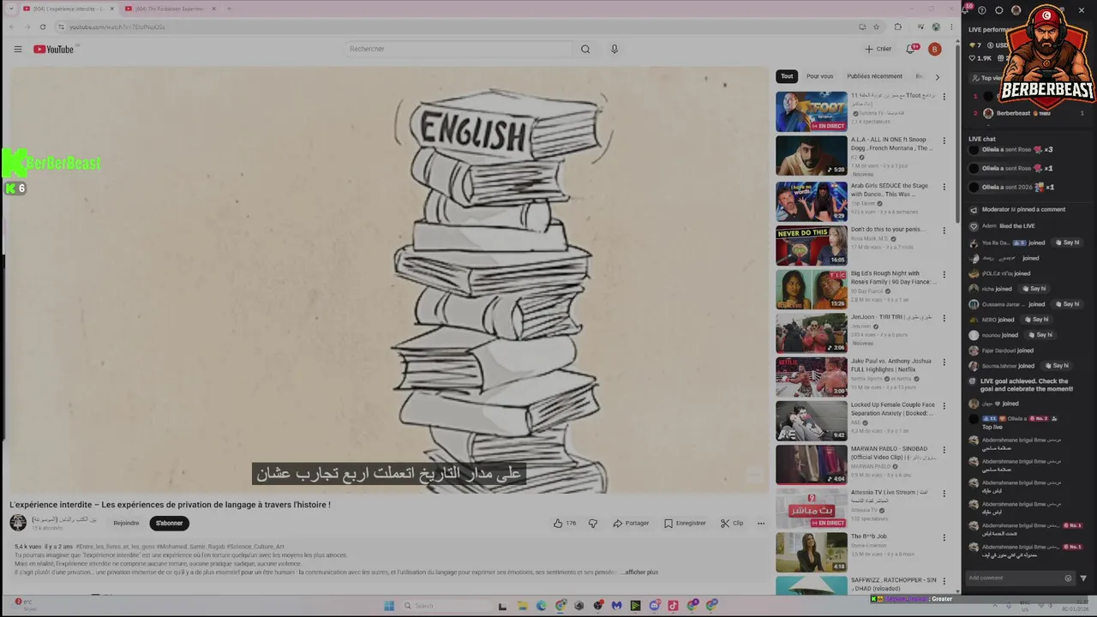Click the Rejoindre membership button
The height and width of the screenshot is (617, 1097).
(126, 523)
